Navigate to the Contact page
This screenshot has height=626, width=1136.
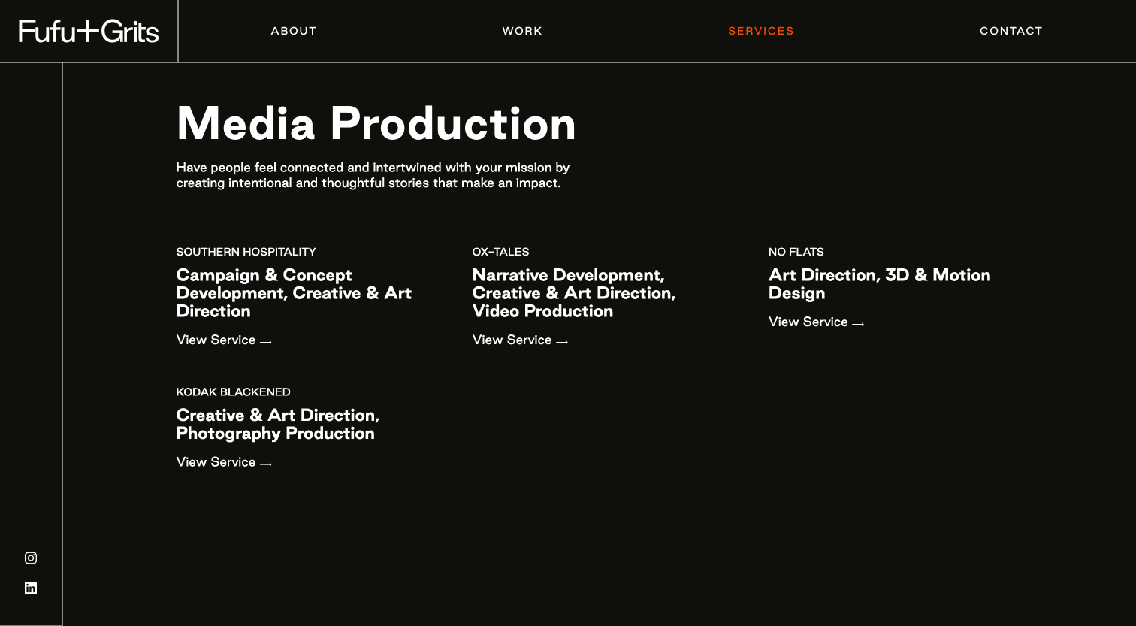point(1011,31)
